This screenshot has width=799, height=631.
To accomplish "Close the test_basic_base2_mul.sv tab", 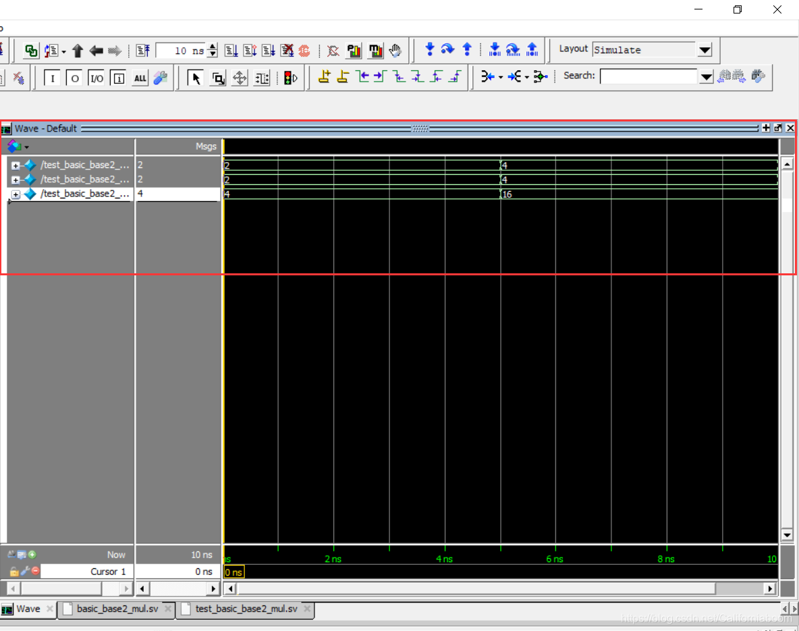I will click(307, 609).
